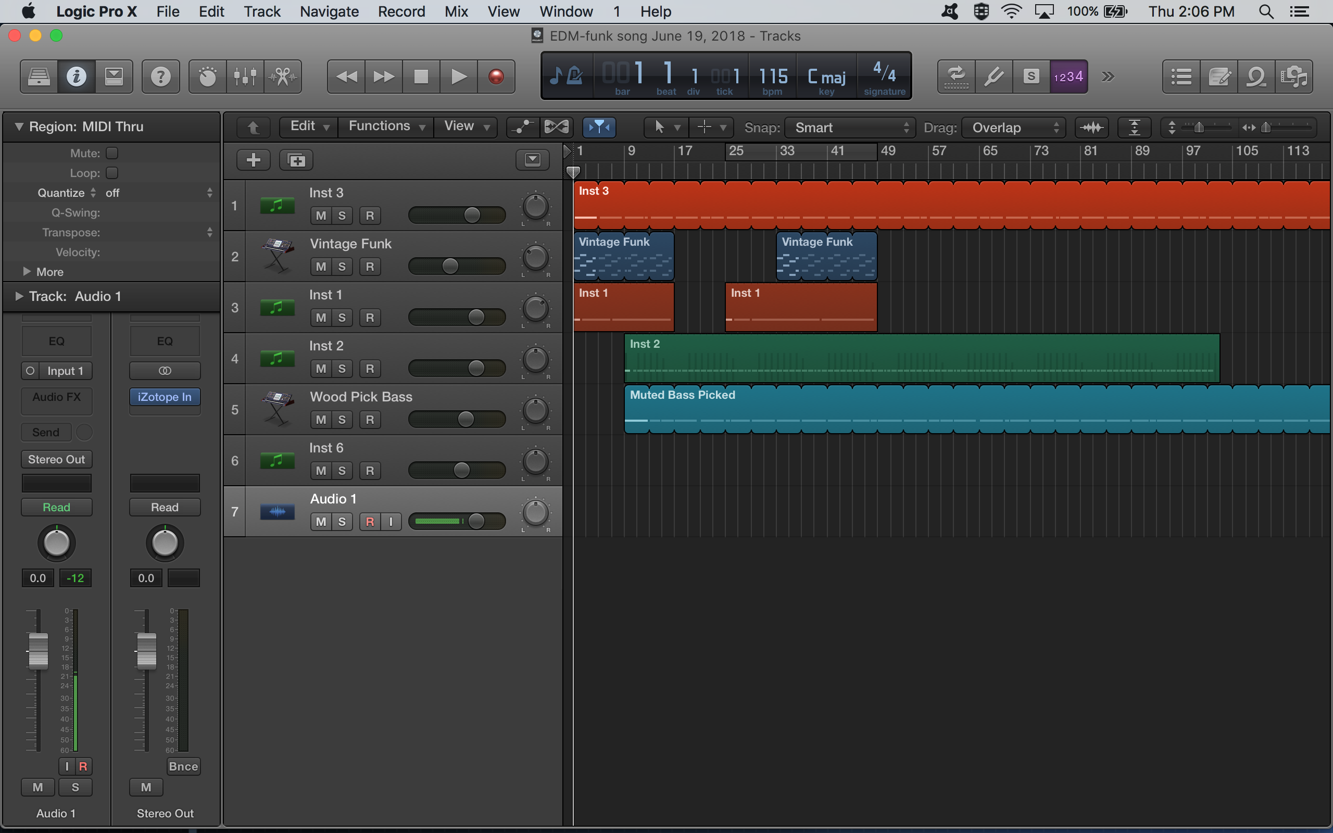Check the region Mute checkbox
This screenshot has width=1333, height=833.
112,153
